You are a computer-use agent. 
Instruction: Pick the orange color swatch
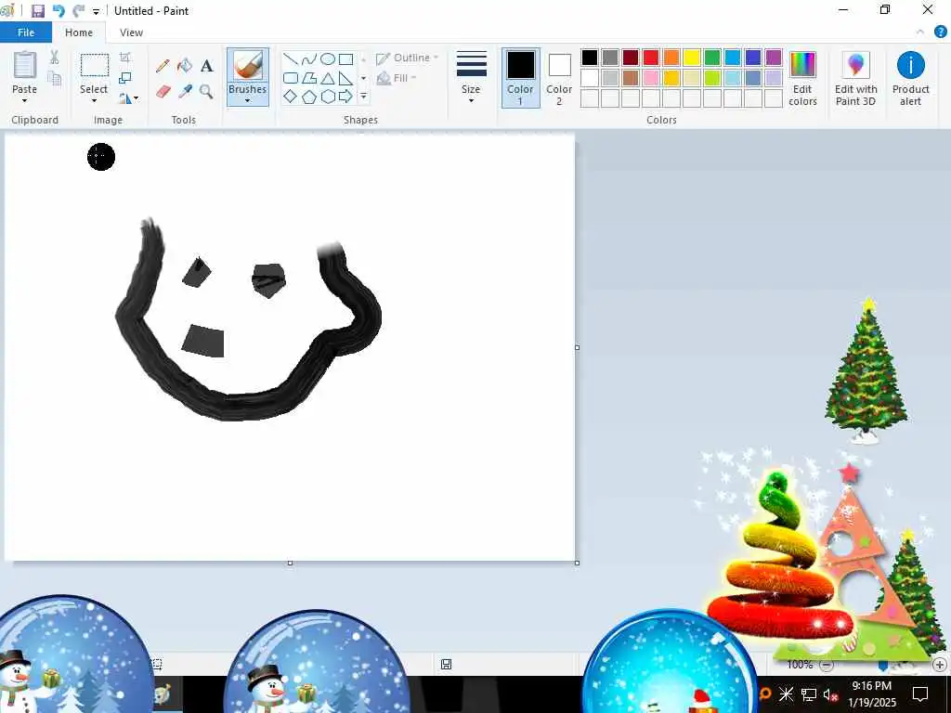click(x=671, y=58)
